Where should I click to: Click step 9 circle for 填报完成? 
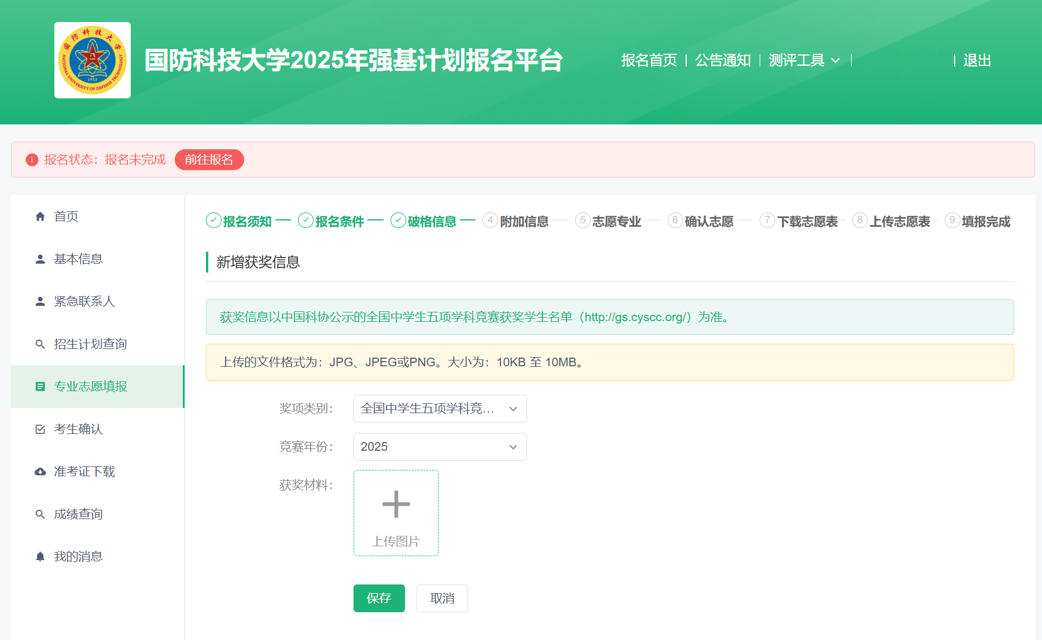[x=952, y=220]
